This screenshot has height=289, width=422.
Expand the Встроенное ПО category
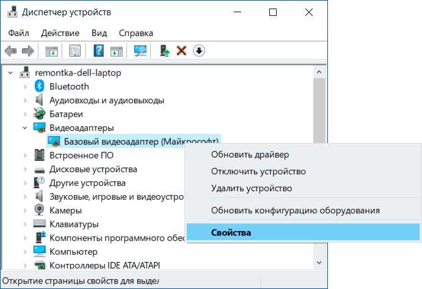click(25, 155)
